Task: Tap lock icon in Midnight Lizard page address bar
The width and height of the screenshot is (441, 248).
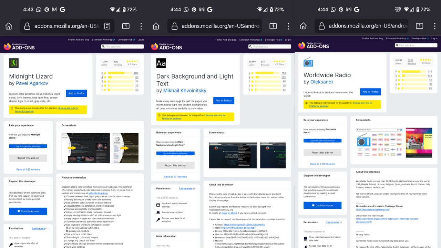Action: (x=27, y=26)
